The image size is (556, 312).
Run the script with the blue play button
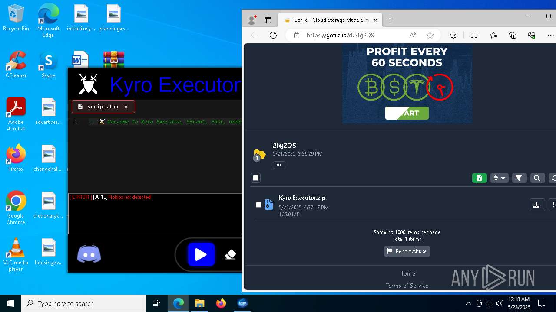pyautogui.click(x=201, y=254)
